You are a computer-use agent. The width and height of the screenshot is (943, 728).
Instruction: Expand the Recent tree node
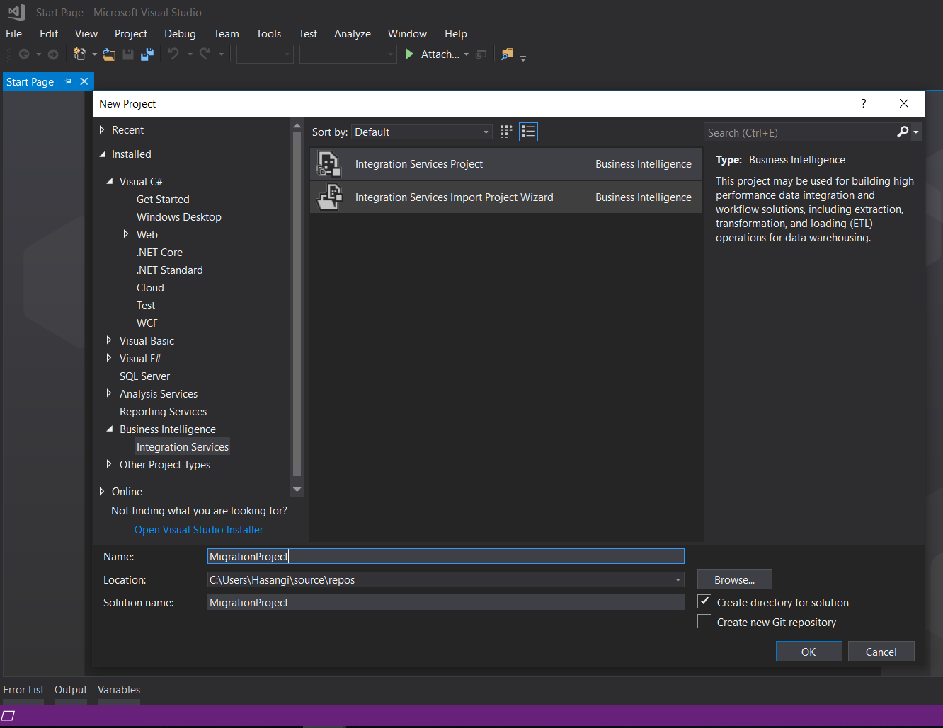pos(102,130)
